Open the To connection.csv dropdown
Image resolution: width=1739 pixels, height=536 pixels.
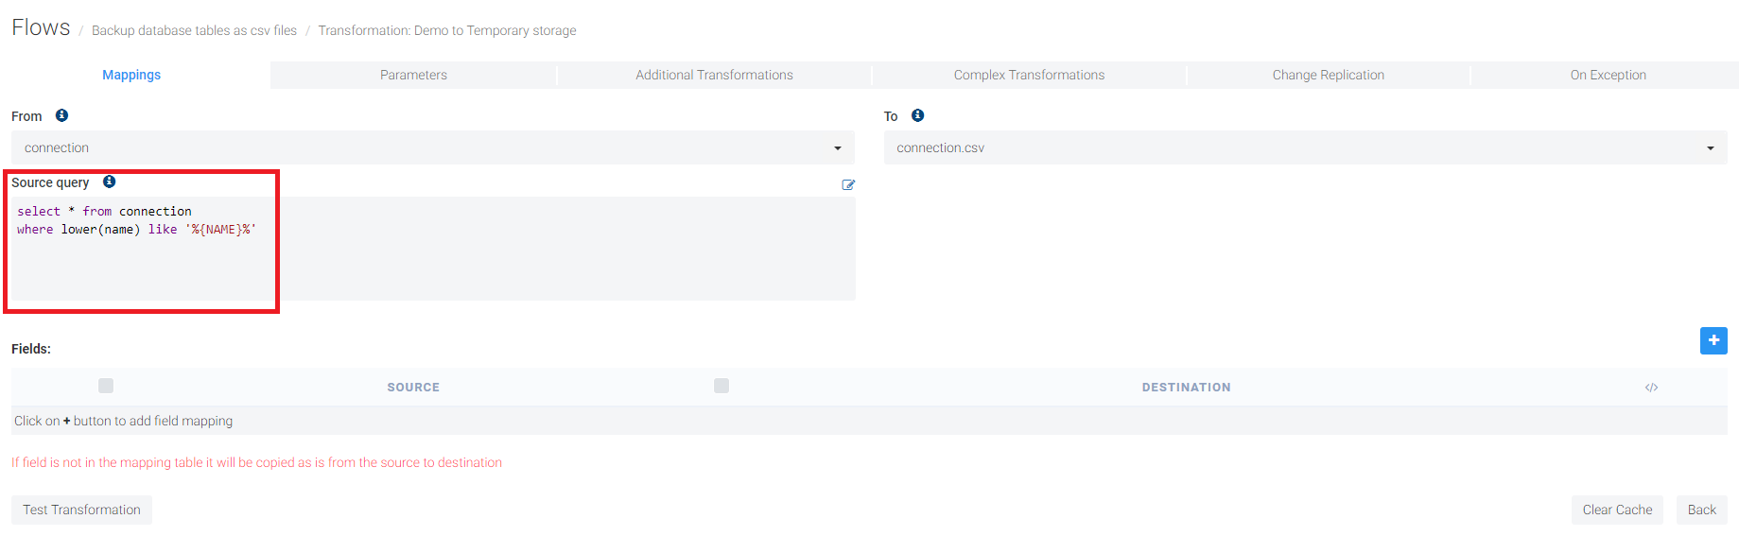click(x=1305, y=147)
